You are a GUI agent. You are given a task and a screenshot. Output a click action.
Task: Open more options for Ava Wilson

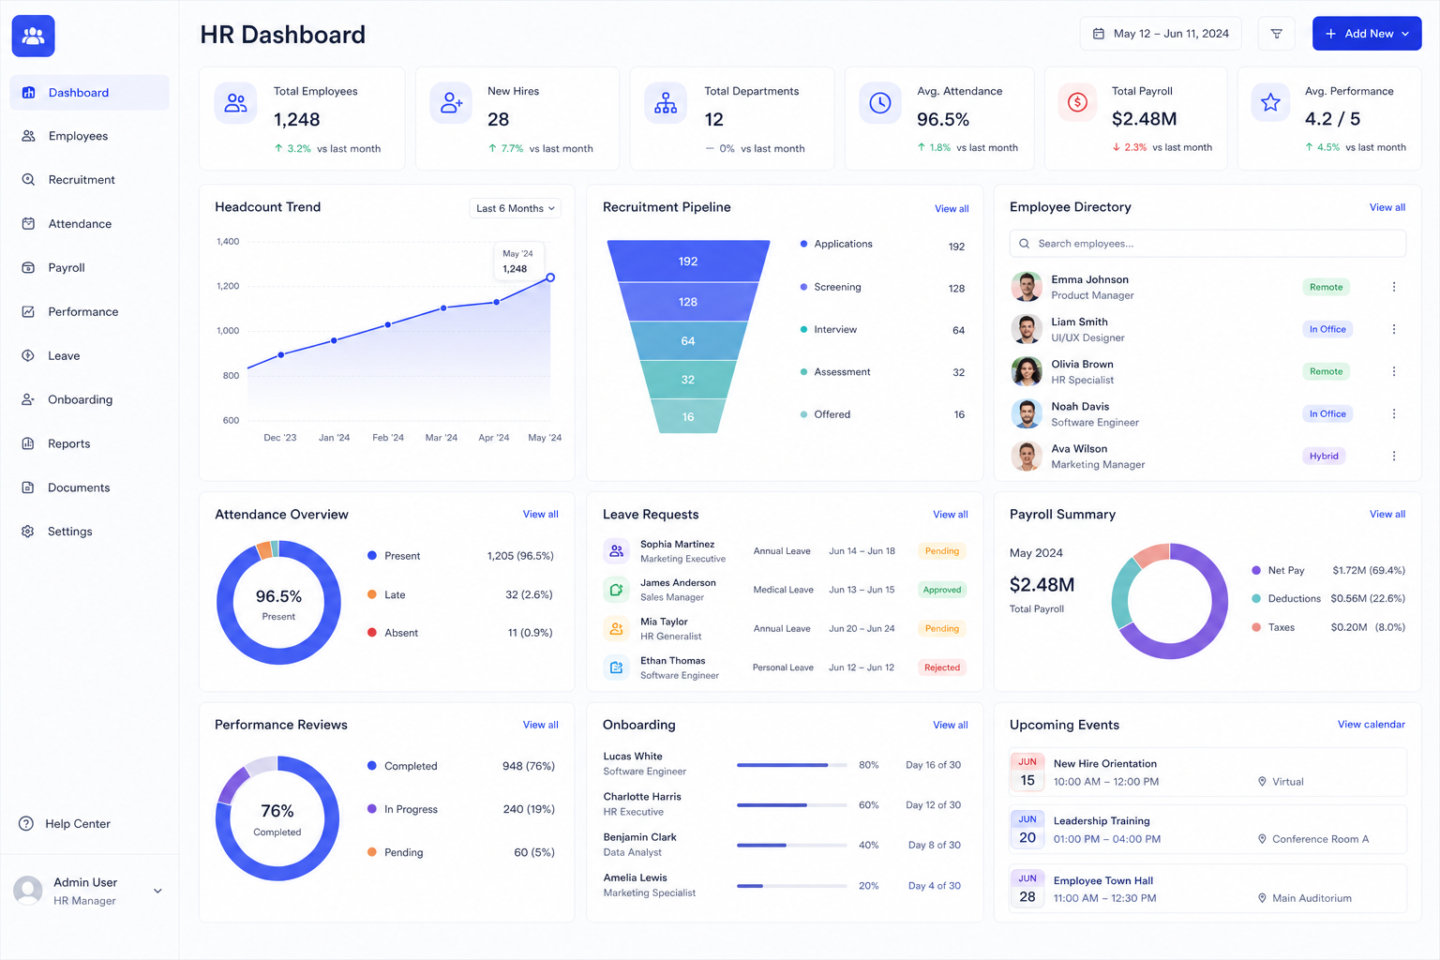1394,456
